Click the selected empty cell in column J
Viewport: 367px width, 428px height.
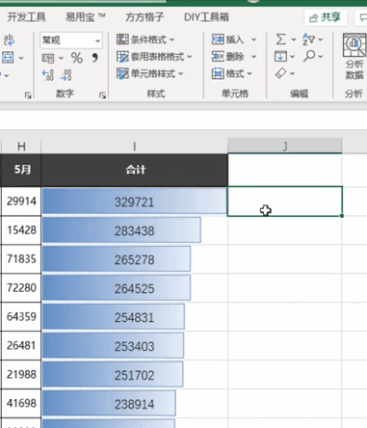click(x=285, y=201)
